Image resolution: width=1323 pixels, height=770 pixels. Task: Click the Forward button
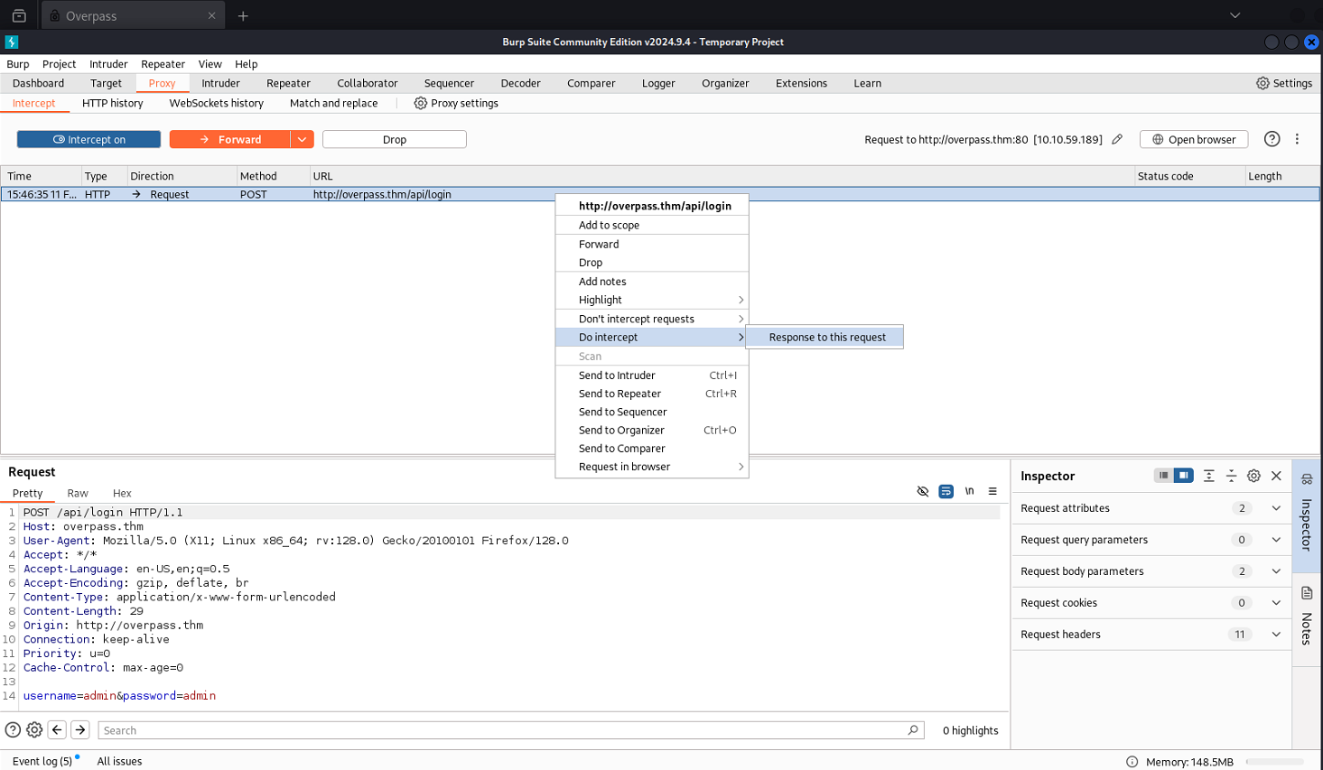230,139
